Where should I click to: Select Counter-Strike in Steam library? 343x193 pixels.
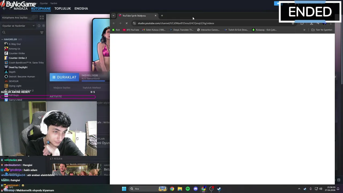coord(17,53)
